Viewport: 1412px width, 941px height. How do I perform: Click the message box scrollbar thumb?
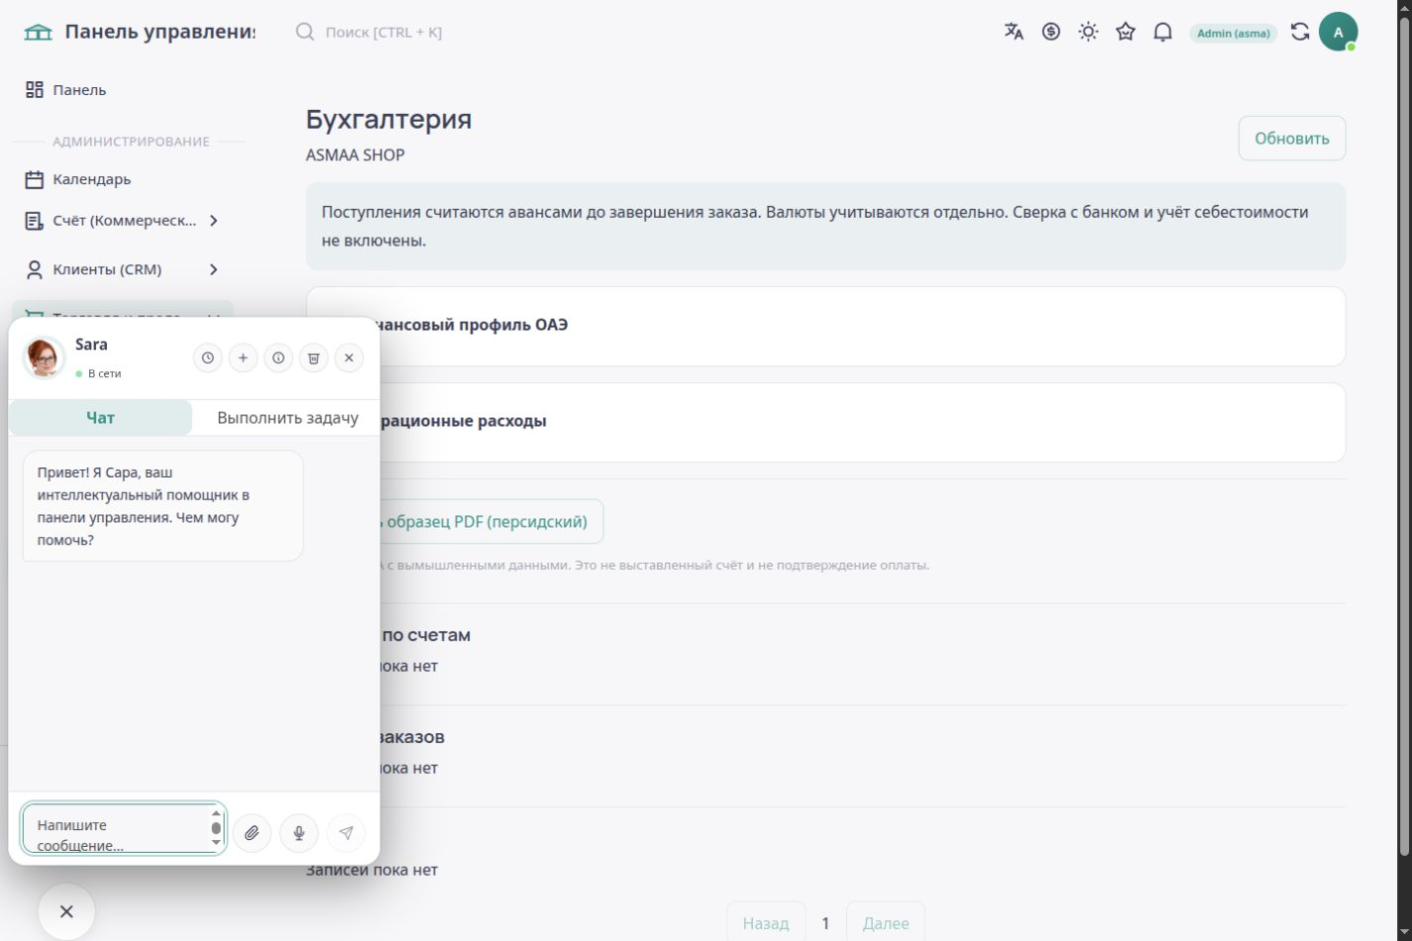coord(216,828)
